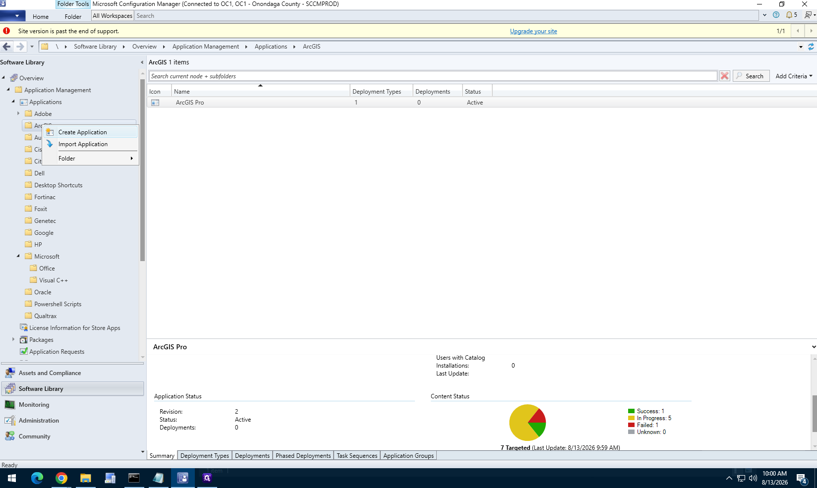Select the Summary tab
Viewport: 817px width, 488px height.
162,456
